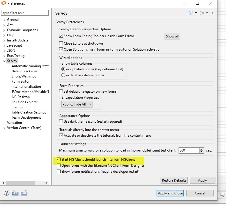Click the import preferences icon
The width and height of the screenshot is (226, 207).
[x=15, y=193]
